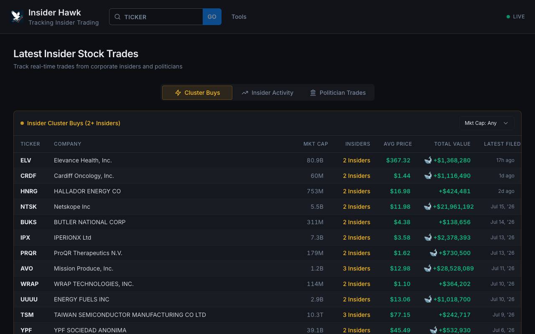Open the Tools menu
This screenshot has height=334, width=535.
click(x=239, y=17)
